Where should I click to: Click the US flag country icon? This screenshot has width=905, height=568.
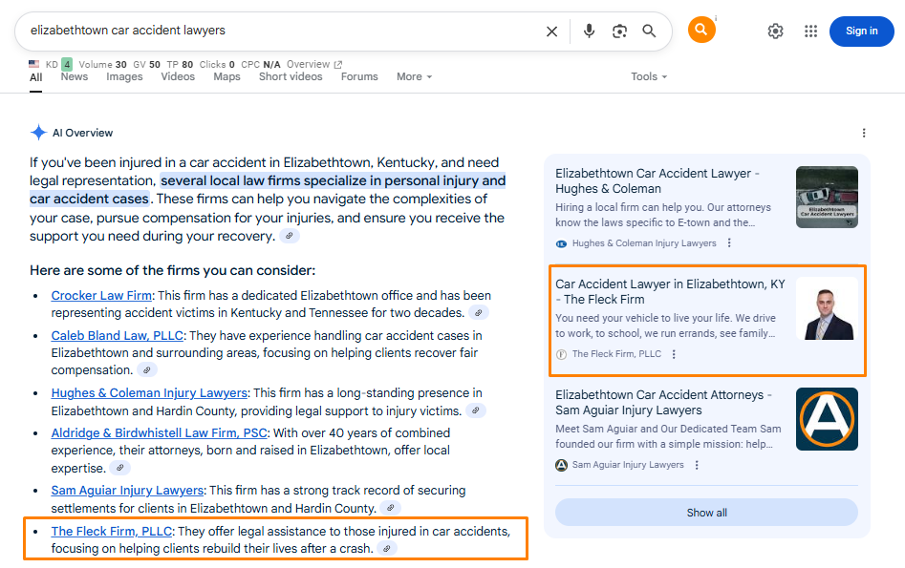[x=34, y=64]
